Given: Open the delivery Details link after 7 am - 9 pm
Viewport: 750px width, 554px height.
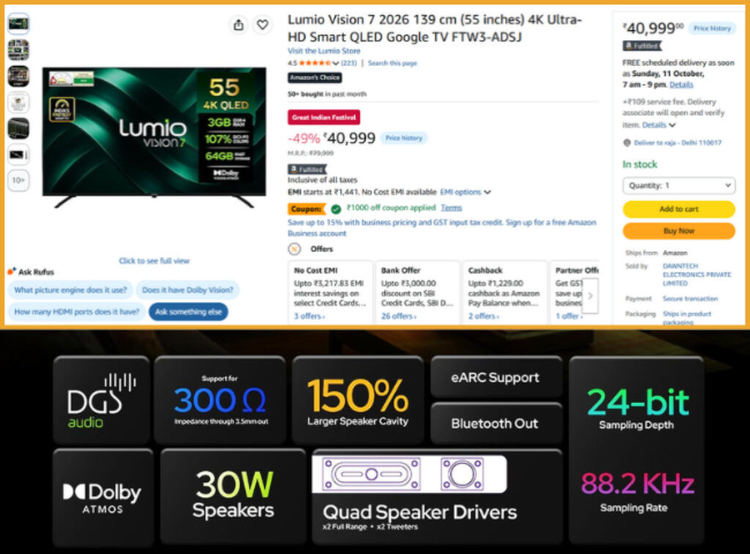Looking at the screenshot, I should (x=681, y=85).
